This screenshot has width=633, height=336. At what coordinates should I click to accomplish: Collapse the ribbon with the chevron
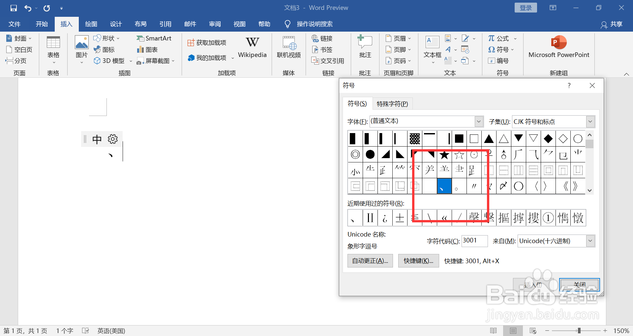click(626, 74)
